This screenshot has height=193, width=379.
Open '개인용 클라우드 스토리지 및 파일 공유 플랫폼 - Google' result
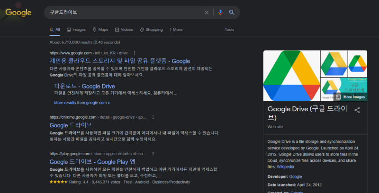120,61
